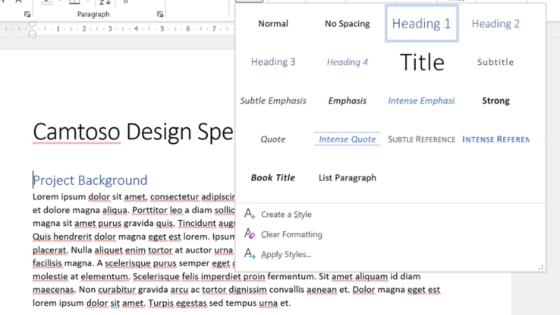Click the Clear Formatting eraser icon
560x315 pixels.
pyautogui.click(x=250, y=234)
